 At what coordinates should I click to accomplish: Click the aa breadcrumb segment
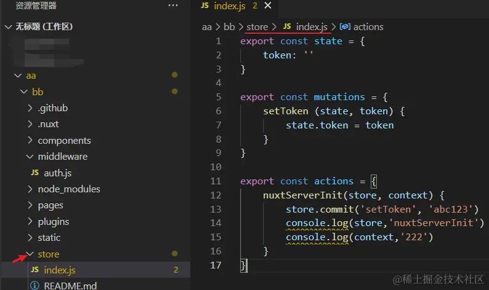(206, 27)
